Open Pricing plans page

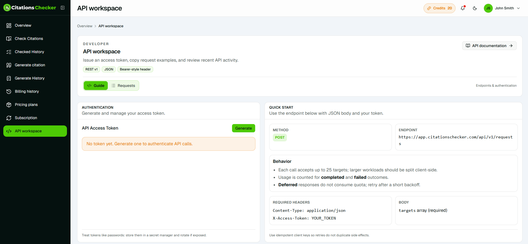click(35, 105)
